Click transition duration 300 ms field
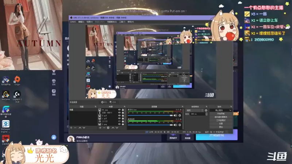The height and width of the screenshot is (164, 292). (x=197, y=114)
